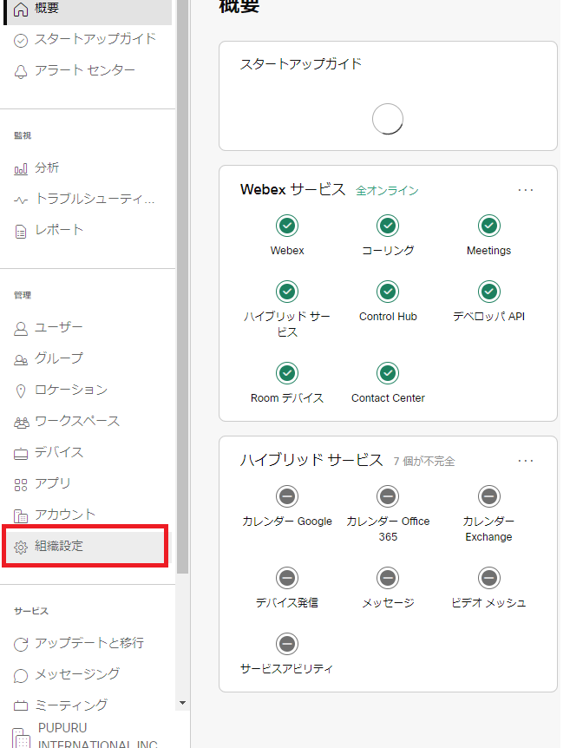Click the ビデオ メッシュ incomplete status icon
This screenshot has height=748, width=583.
(x=489, y=578)
